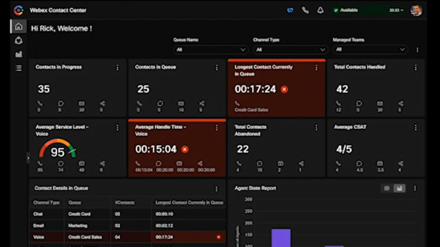Image resolution: width=440 pixels, height=247 pixels.
Task: Click chat icon in Contacts in Progress card
Action: click(60, 104)
